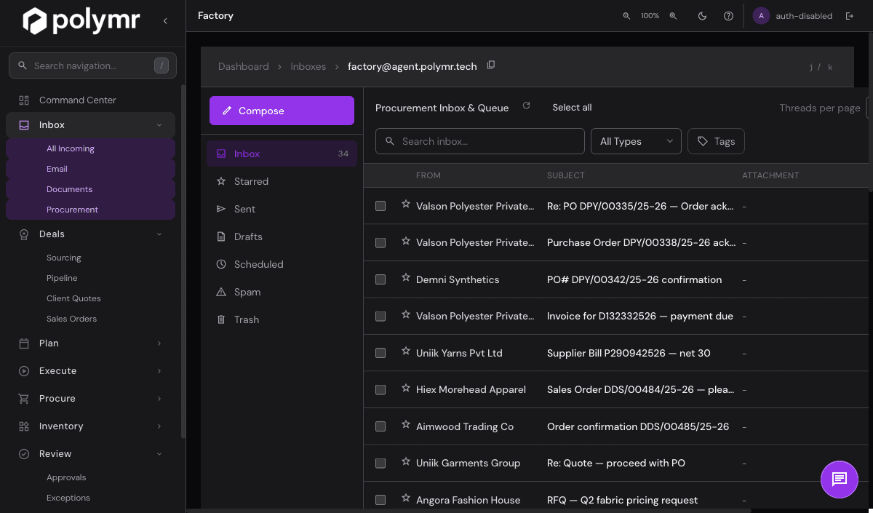
Task: Select checkbox for Aimwood Trading Co row
Action: pyautogui.click(x=380, y=426)
